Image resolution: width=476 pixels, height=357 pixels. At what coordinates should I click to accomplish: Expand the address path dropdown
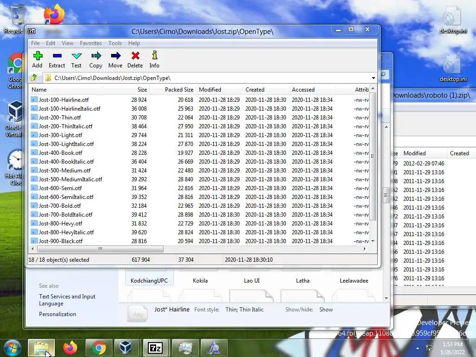(373, 78)
